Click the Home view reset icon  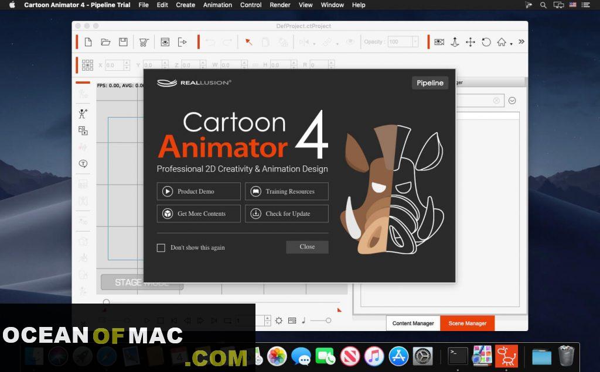click(502, 42)
